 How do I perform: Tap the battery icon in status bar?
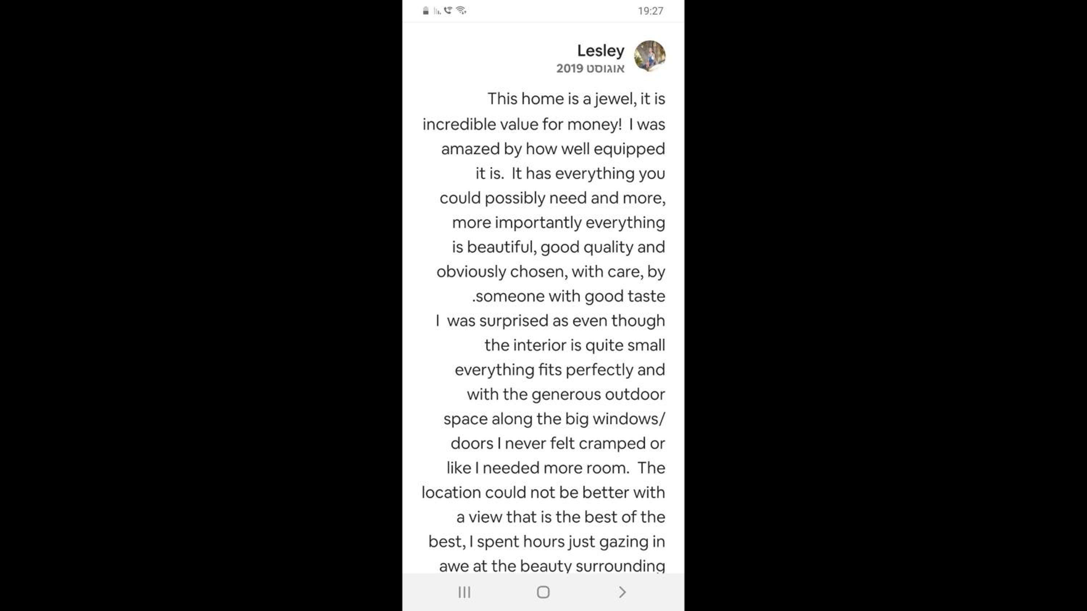pyautogui.click(x=425, y=11)
